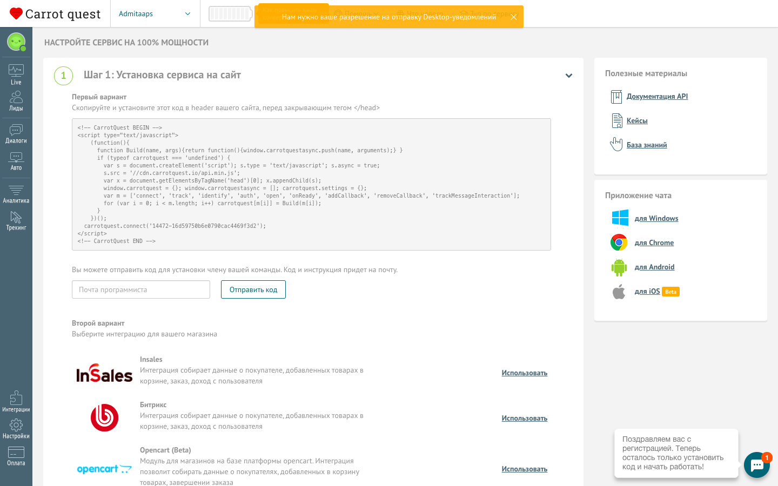
Task: Open the Кейсы link
Action: 637,121
